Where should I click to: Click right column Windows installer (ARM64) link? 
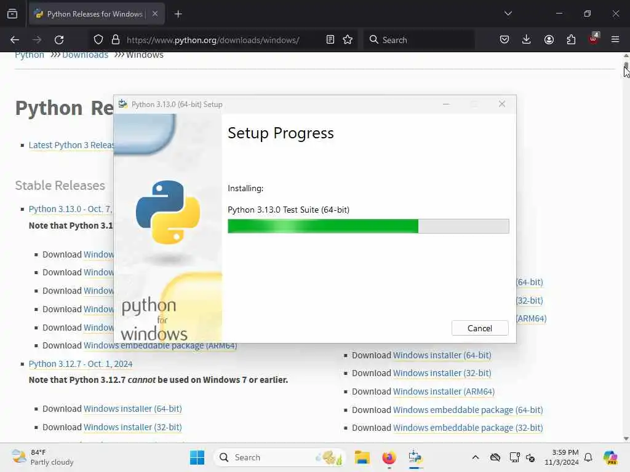(444, 391)
